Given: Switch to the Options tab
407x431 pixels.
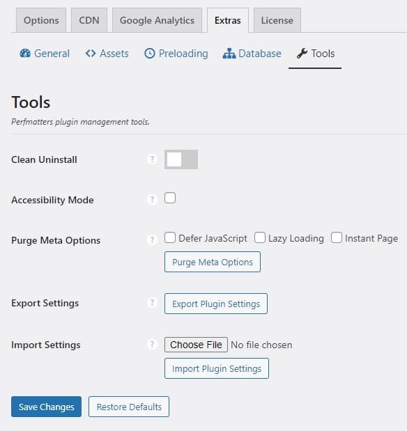Looking at the screenshot, I should point(41,20).
